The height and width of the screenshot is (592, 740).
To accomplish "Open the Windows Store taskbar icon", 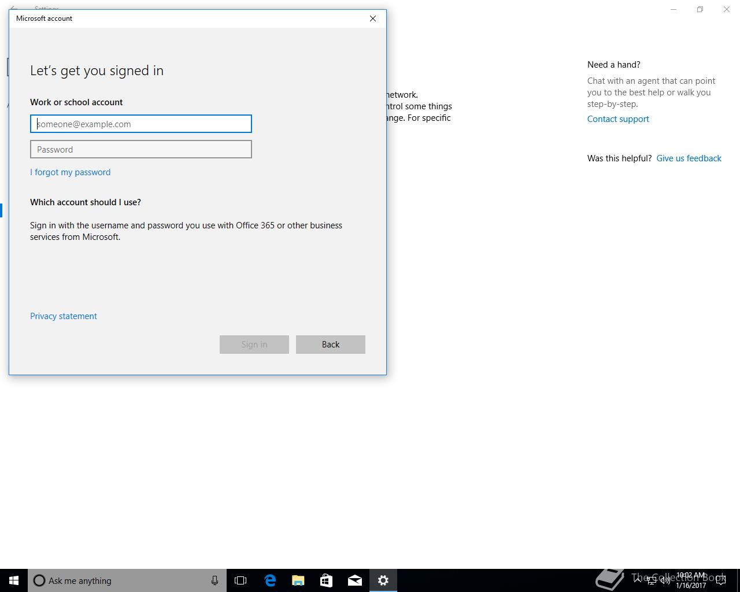I will (326, 580).
